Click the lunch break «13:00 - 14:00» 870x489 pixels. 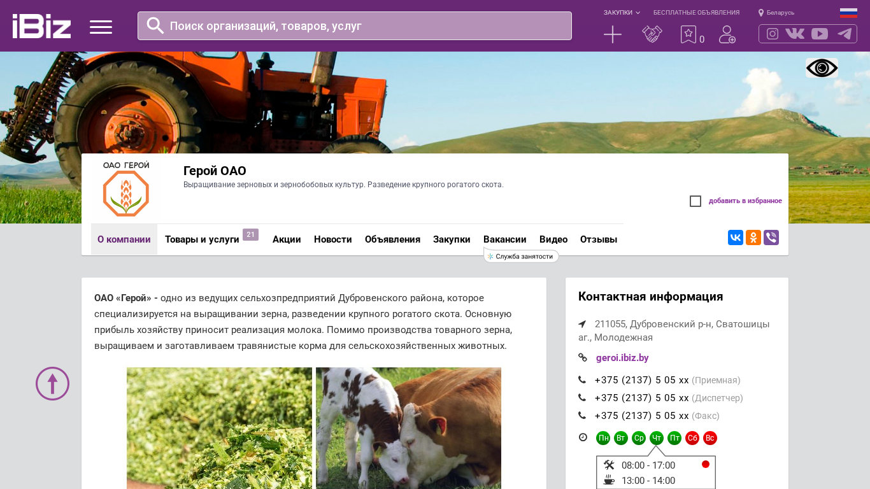(648, 481)
